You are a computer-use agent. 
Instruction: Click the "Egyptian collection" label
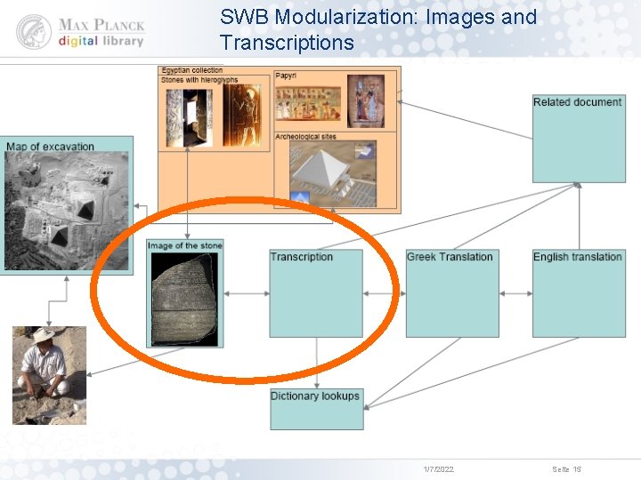(192, 70)
